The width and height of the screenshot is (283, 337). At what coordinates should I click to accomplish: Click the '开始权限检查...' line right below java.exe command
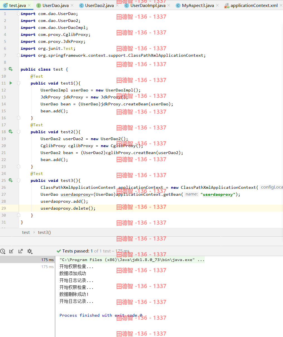tap(76, 267)
